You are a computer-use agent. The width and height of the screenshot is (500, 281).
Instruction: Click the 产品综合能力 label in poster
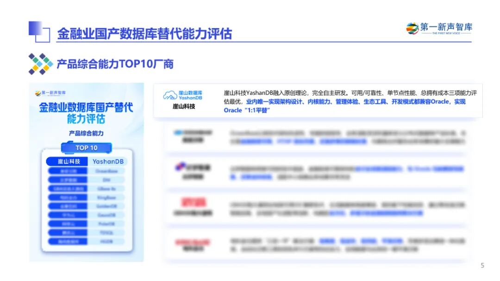86,133
